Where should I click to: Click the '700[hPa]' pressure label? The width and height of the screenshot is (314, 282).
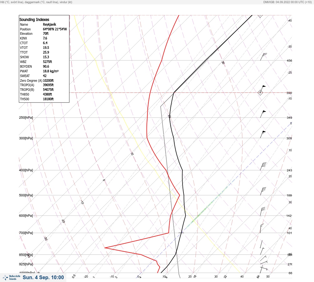pyautogui.click(x=26, y=233)
